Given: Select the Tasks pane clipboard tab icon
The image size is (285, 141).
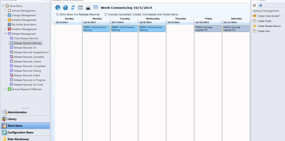Looking at the screenshot, I should point(254,5).
